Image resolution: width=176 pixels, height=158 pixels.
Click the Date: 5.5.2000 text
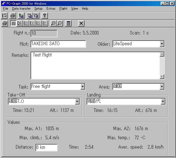[84, 33]
